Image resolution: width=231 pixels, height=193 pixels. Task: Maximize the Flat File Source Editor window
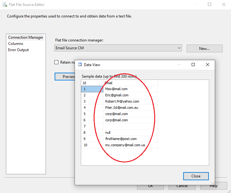(x=209, y=5)
